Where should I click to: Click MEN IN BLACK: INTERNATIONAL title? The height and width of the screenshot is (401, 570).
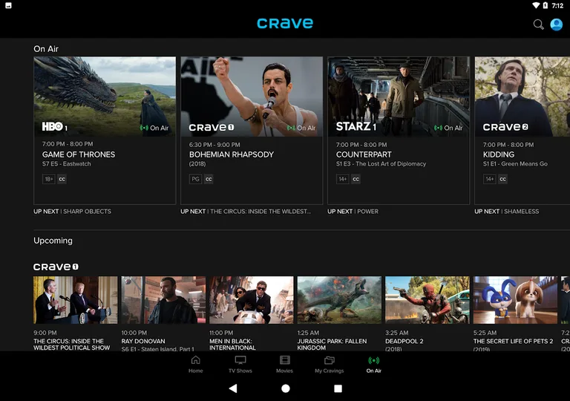pos(232,345)
